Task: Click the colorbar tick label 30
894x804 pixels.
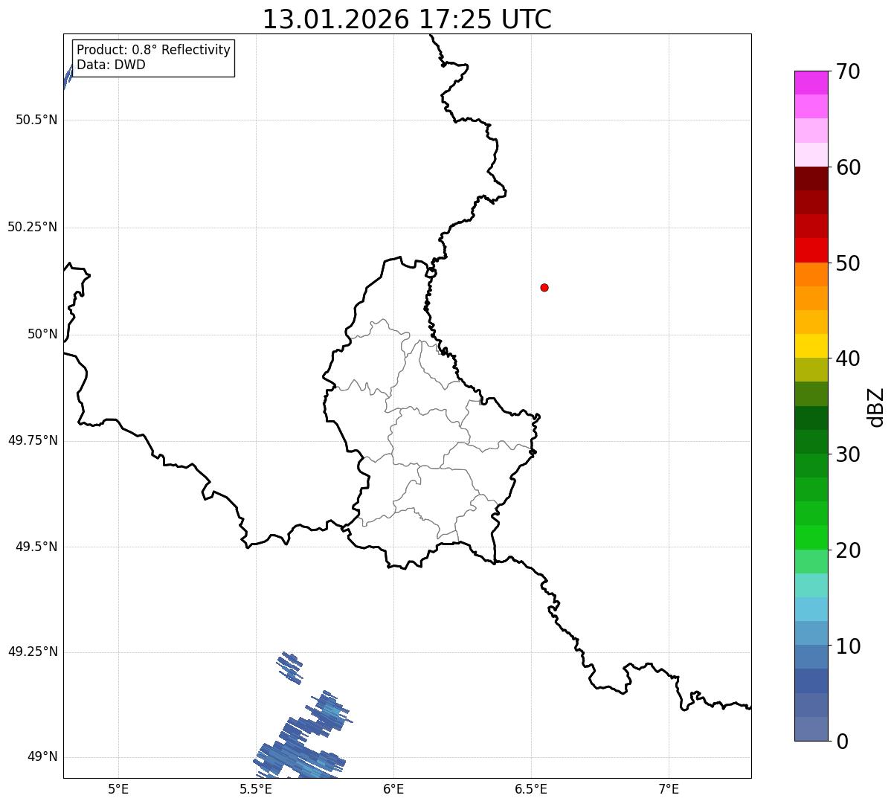Action: pyautogui.click(x=848, y=454)
